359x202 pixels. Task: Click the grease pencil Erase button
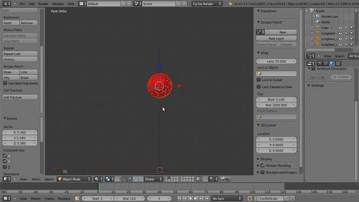point(29,77)
